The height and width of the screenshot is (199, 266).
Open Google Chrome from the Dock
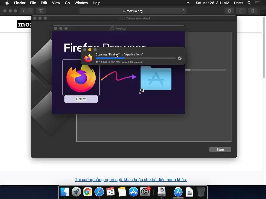(88, 192)
